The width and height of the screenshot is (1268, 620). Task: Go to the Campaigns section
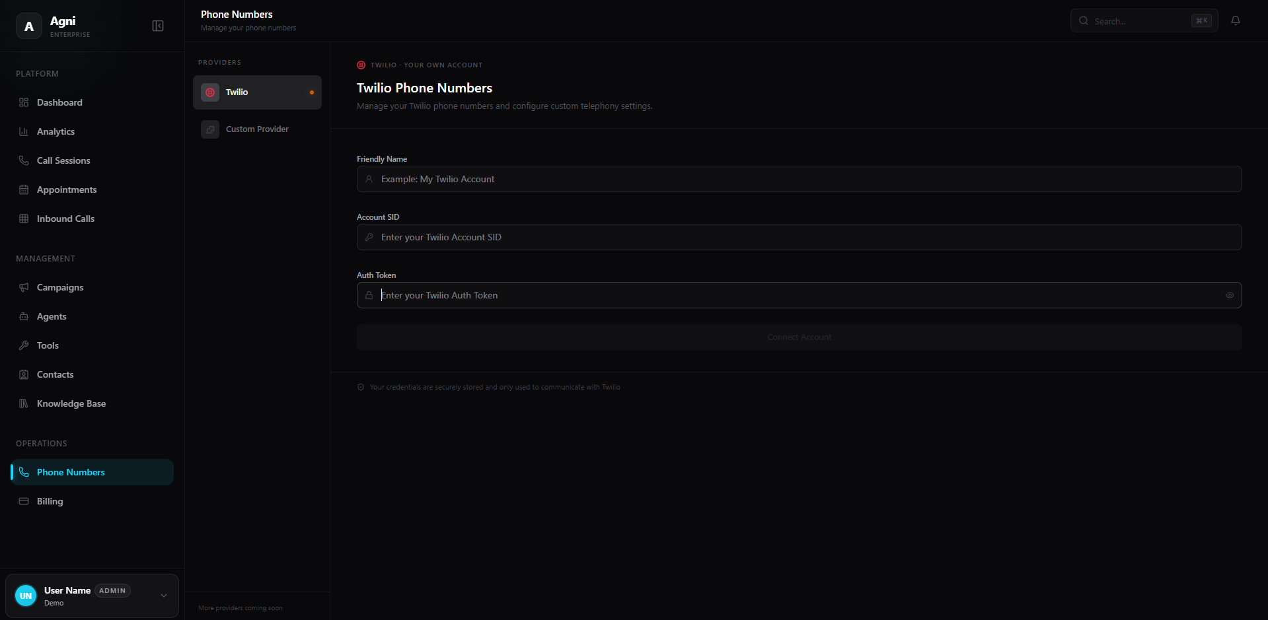[x=60, y=287]
